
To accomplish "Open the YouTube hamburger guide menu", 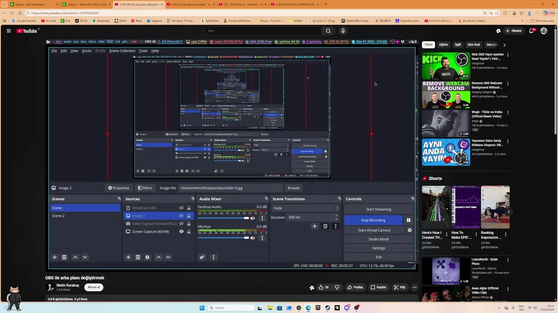I will (8, 31).
